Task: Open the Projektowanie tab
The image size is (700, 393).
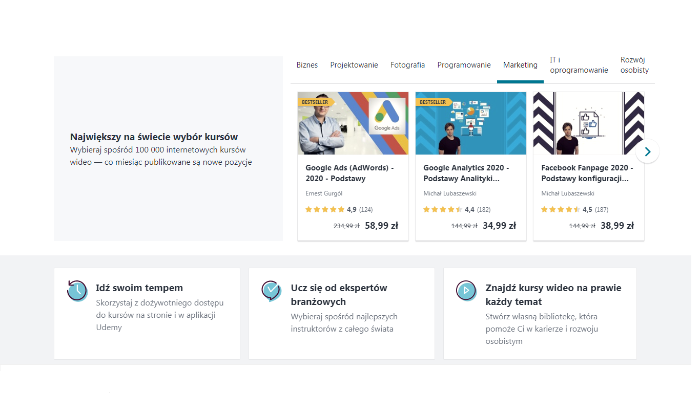Action: click(354, 65)
